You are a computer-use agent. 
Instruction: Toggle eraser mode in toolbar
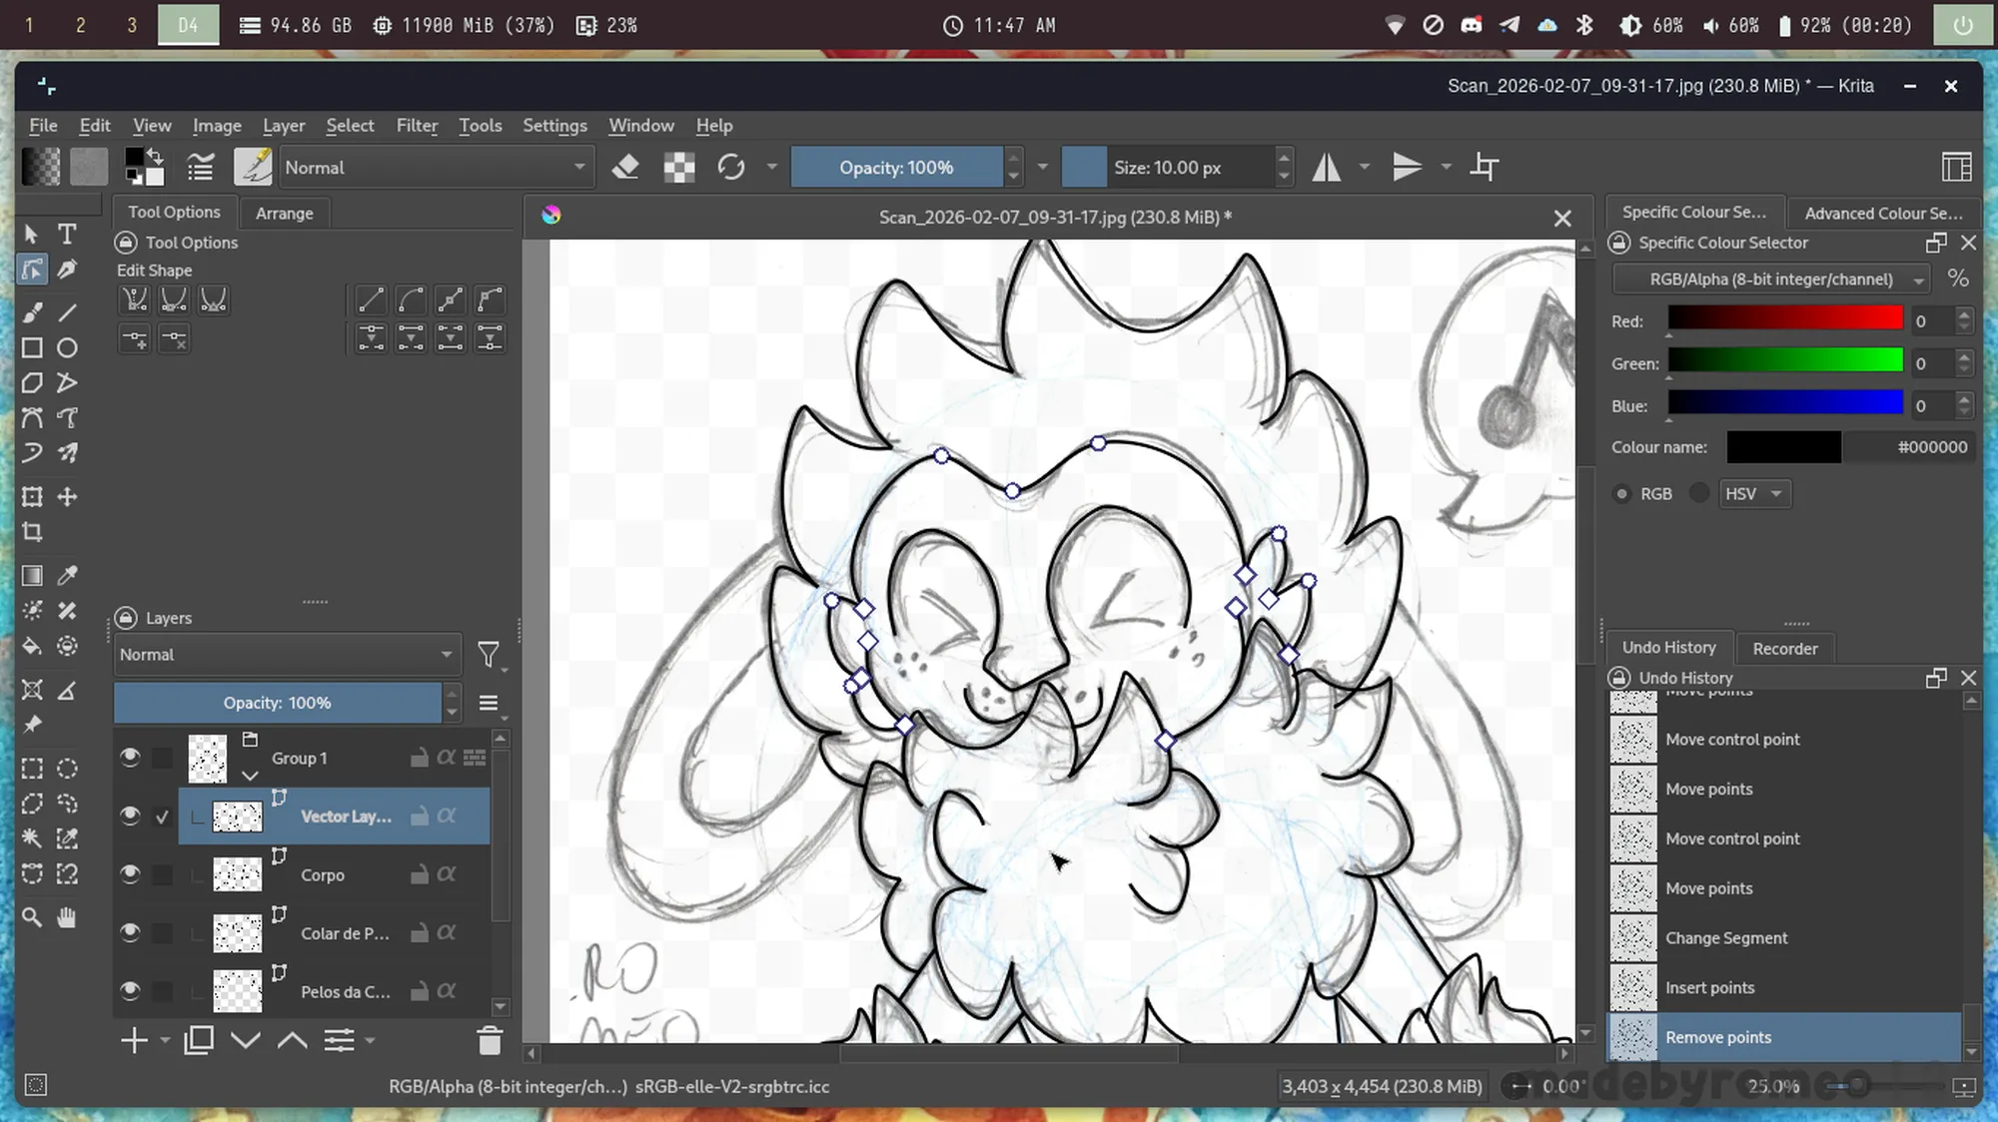pyautogui.click(x=625, y=168)
